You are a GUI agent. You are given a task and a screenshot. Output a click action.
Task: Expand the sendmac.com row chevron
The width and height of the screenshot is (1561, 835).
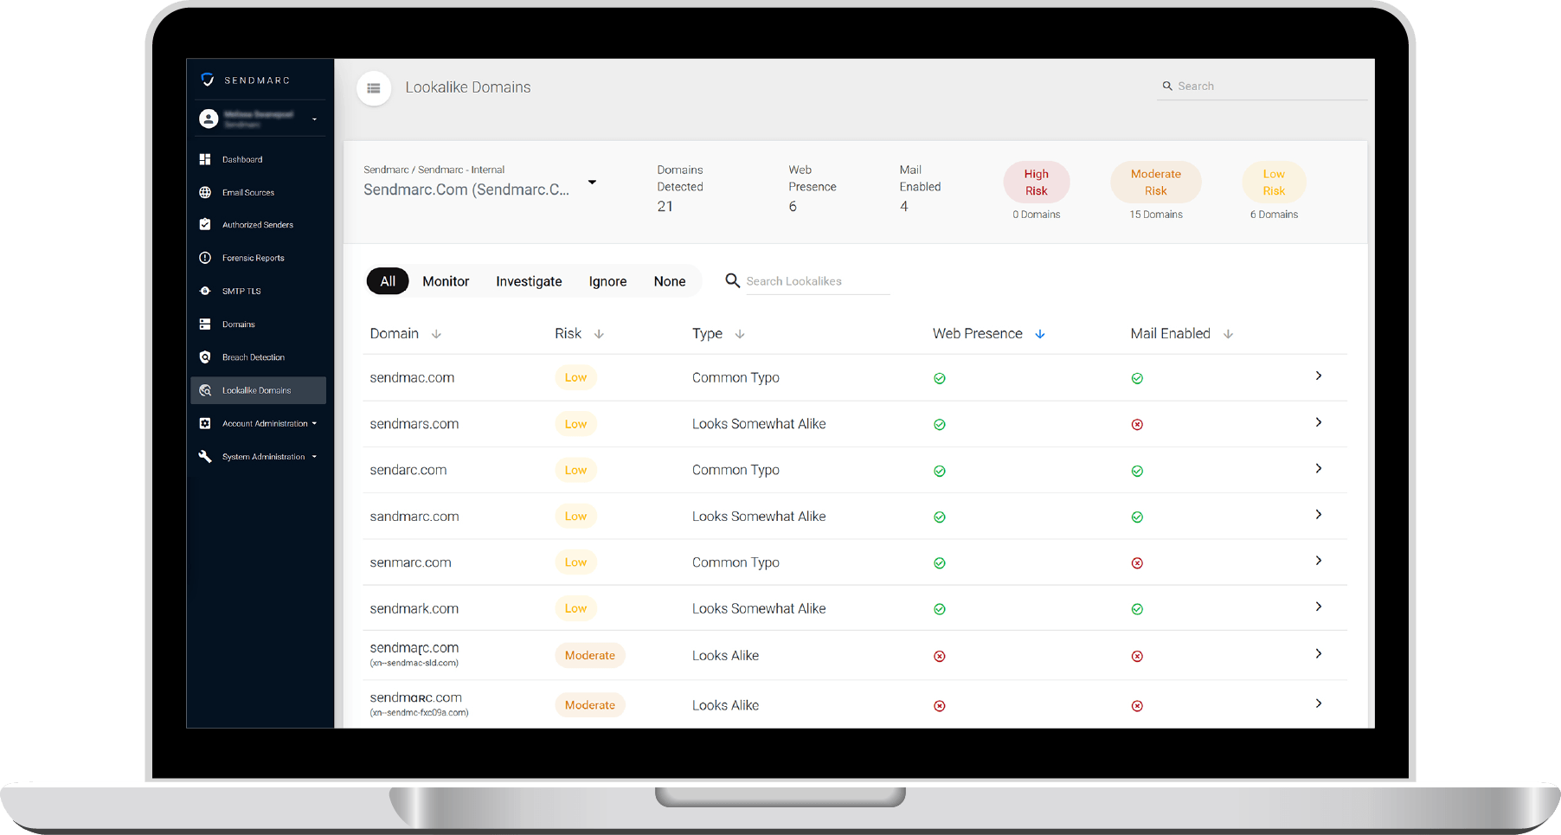1319,376
